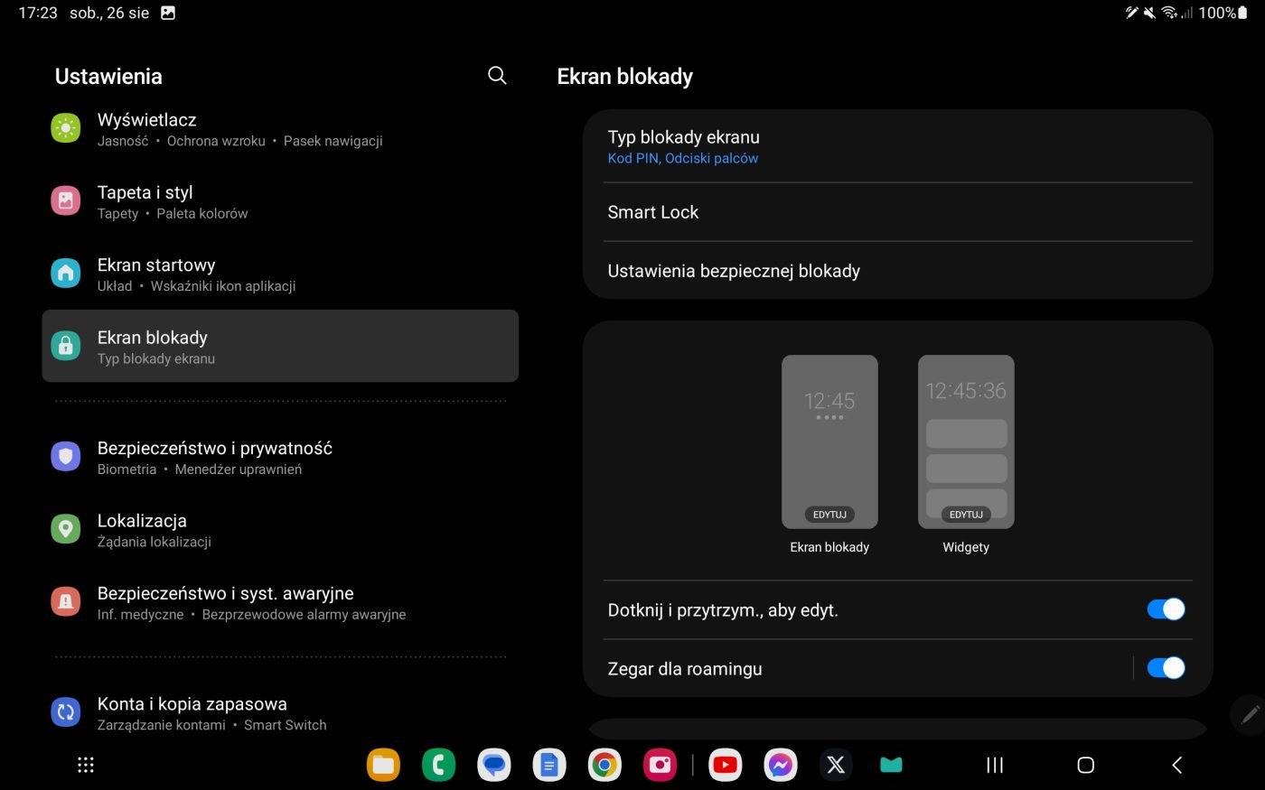The width and height of the screenshot is (1265, 790).
Task: Launch Chrome browser from taskbar
Action: coord(604,766)
